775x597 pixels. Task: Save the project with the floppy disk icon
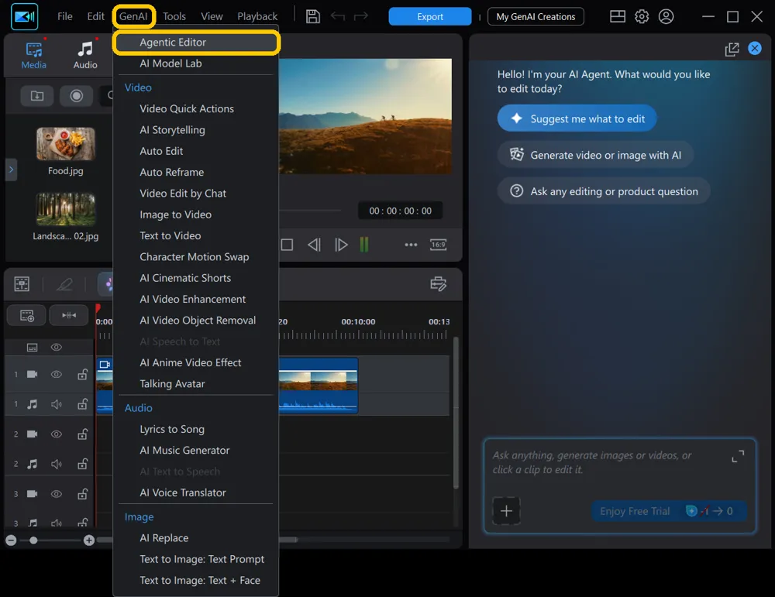[x=312, y=16]
